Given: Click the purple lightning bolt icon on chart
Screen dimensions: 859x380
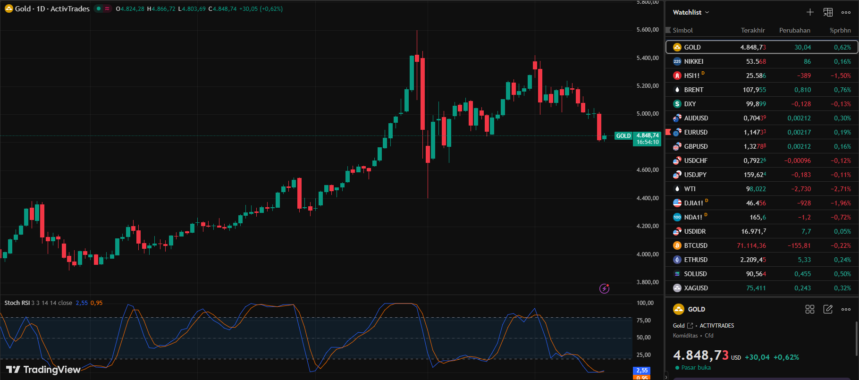Looking at the screenshot, I should (x=604, y=288).
